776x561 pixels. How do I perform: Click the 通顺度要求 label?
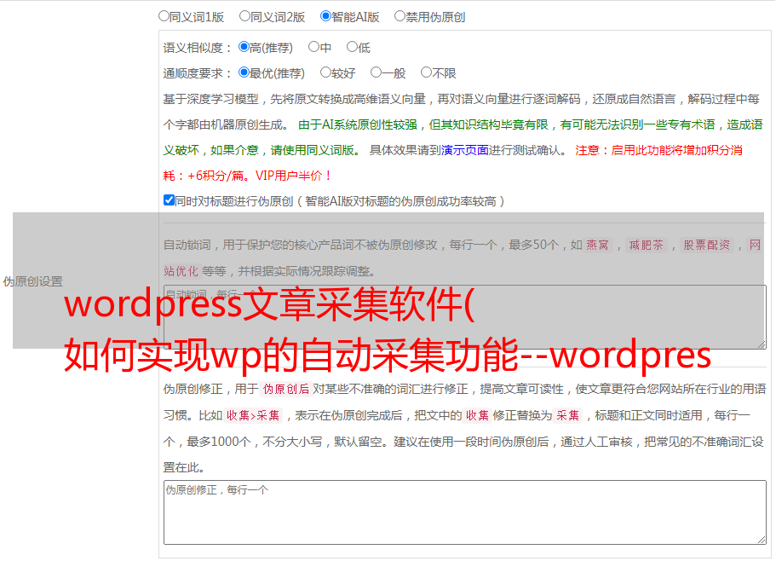click(x=198, y=74)
